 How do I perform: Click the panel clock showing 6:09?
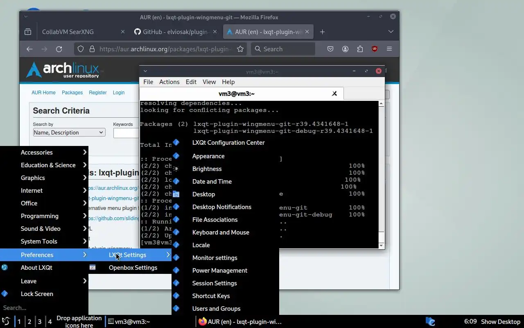tap(470, 321)
